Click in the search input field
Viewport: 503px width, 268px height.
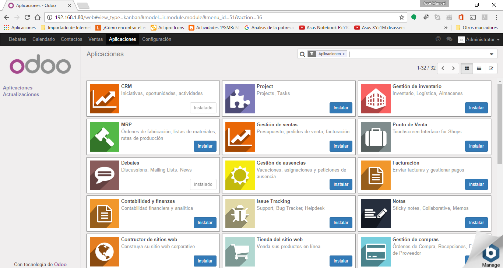tap(416, 54)
